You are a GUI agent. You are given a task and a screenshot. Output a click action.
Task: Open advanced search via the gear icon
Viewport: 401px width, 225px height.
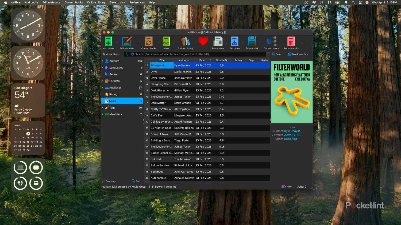coord(133,54)
